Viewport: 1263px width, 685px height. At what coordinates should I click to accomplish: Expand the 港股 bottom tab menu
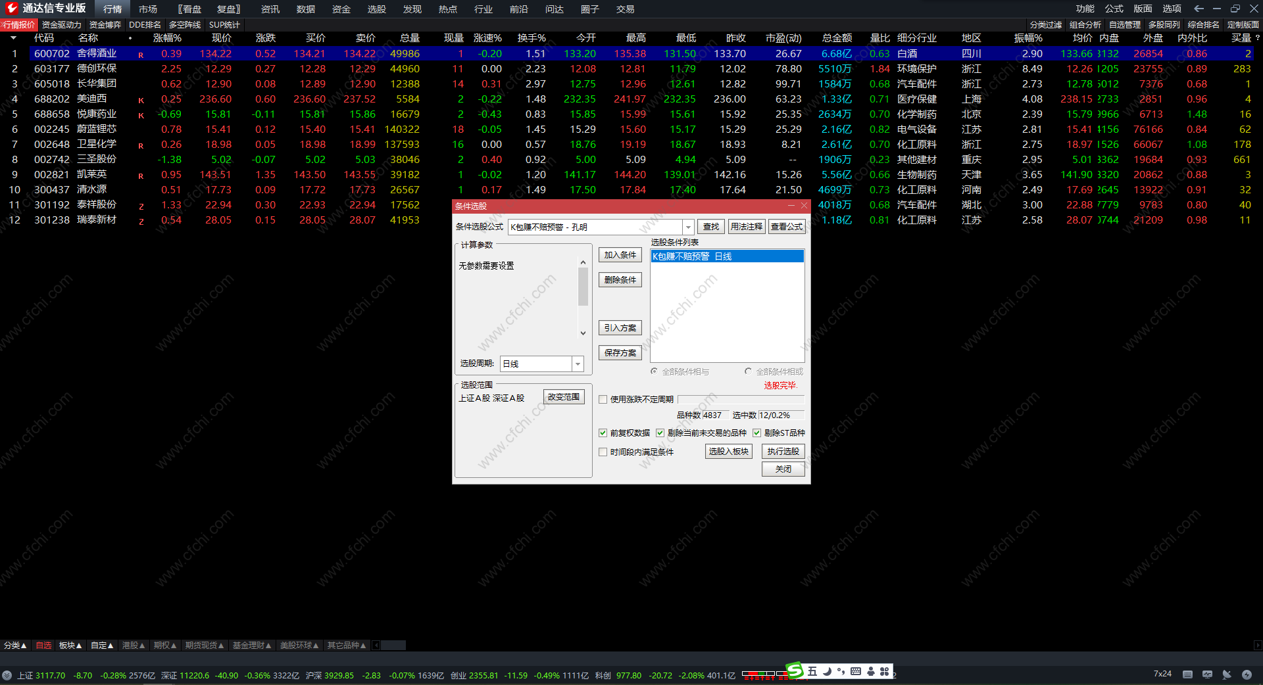tap(134, 646)
